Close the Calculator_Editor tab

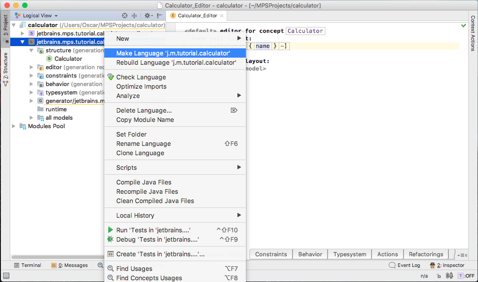[x=221, y=16]
